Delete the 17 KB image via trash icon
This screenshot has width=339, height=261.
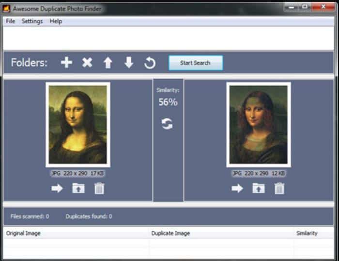(99, 188)
